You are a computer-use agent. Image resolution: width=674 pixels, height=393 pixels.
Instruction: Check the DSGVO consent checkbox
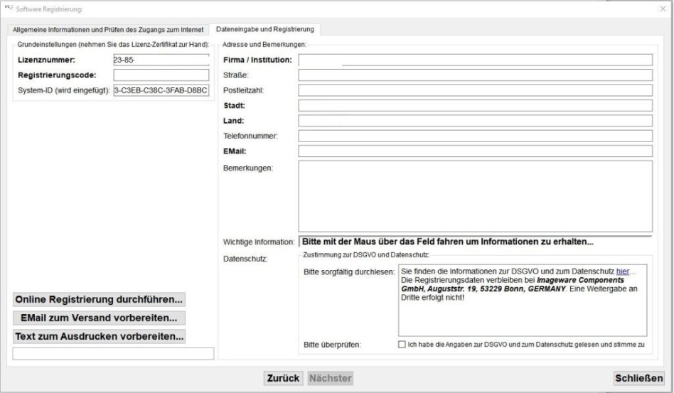click(x=402, y=345)
